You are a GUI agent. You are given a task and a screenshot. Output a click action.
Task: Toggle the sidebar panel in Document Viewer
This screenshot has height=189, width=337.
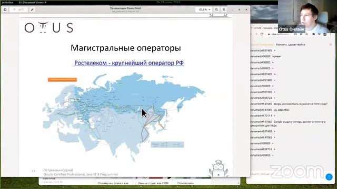pyautogui.click(x=5, y=9)
